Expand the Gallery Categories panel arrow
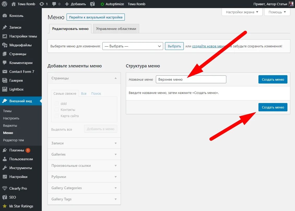This screenshot has height=211, width=295. [x=116, y=188]
